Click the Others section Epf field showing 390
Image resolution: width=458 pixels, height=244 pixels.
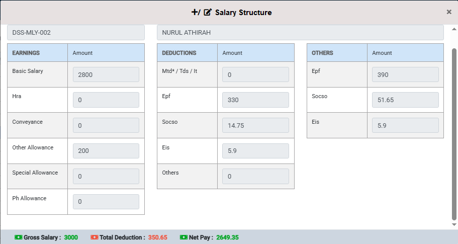point(405,74)
